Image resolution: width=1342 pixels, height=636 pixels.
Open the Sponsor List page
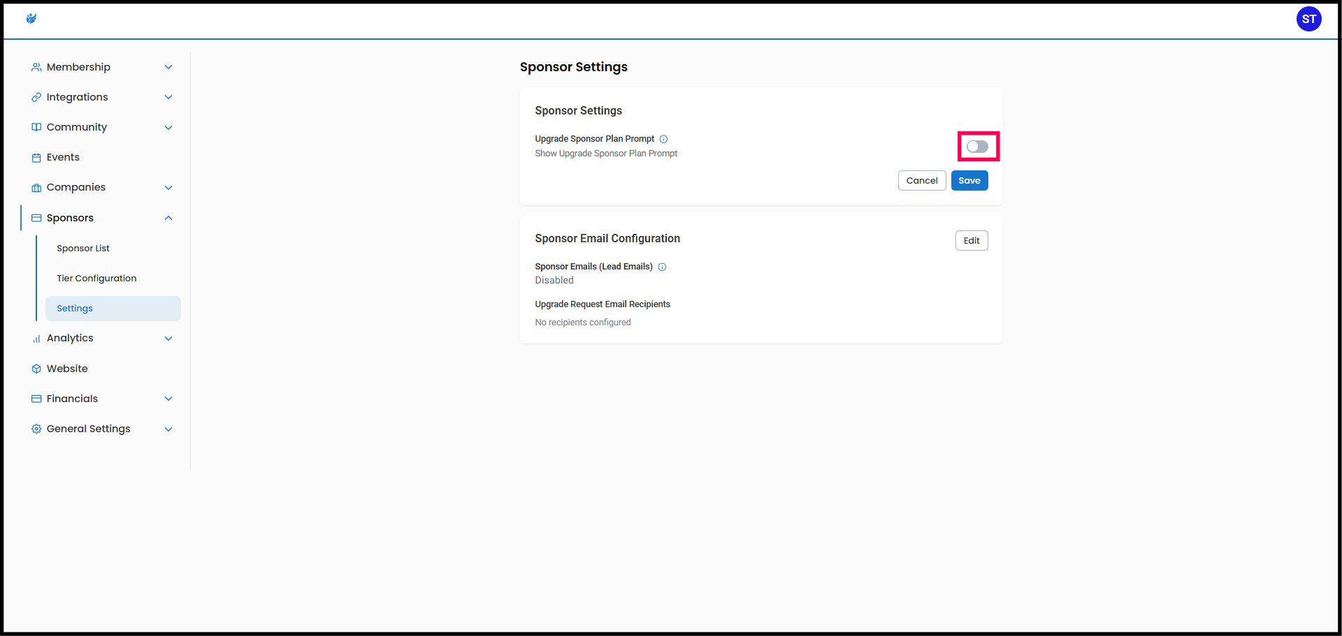83,249
